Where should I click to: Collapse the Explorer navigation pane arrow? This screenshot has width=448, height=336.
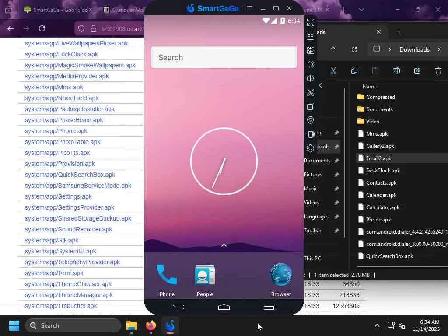[x=321, y=85]
